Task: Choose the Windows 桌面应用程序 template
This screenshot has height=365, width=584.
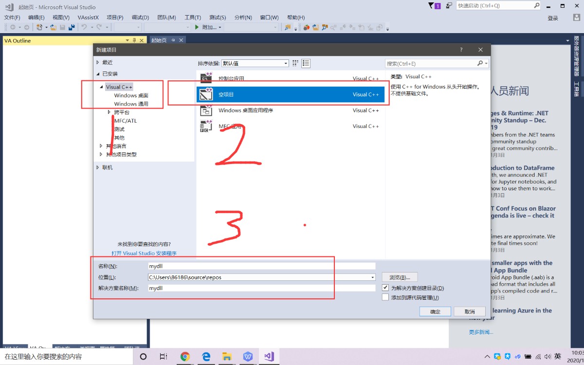Action: tap(290, 110)
